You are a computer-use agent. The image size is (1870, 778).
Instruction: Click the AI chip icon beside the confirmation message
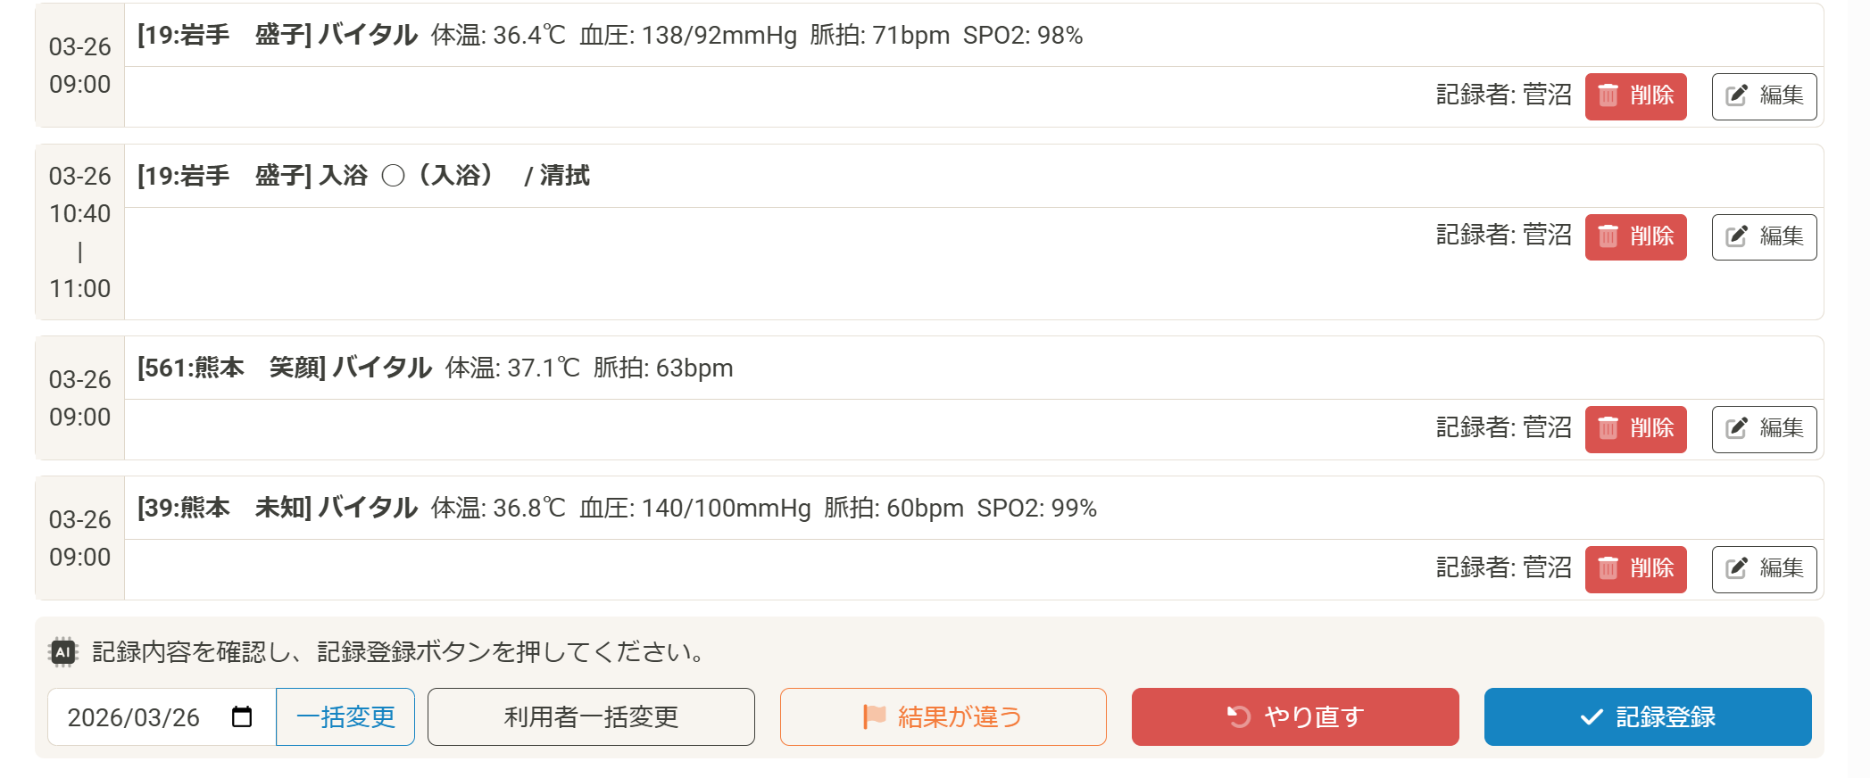coord(62,651)
